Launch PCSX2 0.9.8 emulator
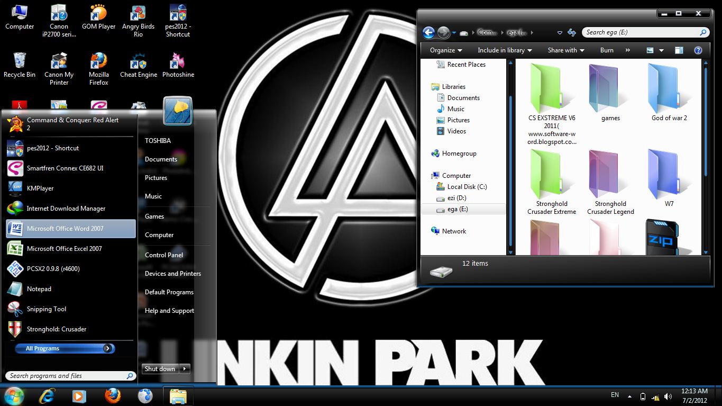Image resolution: width=722 pixels, height=406 pixels. (70, 269)
